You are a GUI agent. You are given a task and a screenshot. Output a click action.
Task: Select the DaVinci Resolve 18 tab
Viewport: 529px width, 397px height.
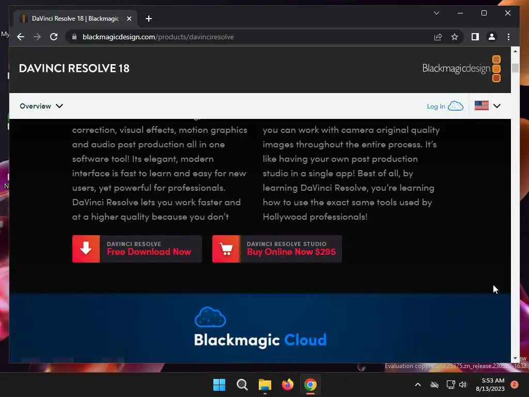[75, 19]
